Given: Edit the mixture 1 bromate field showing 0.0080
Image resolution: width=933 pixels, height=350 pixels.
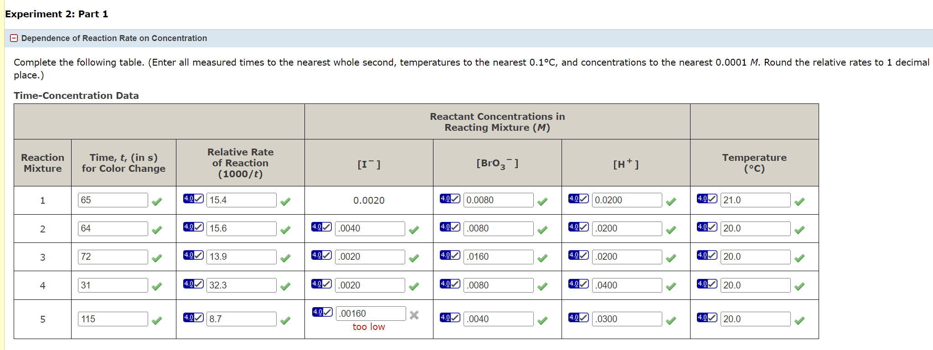Looking at the screenshot, I should coord(499,200).
